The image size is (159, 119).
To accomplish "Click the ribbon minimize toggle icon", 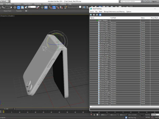I will [x=26, y=11].
